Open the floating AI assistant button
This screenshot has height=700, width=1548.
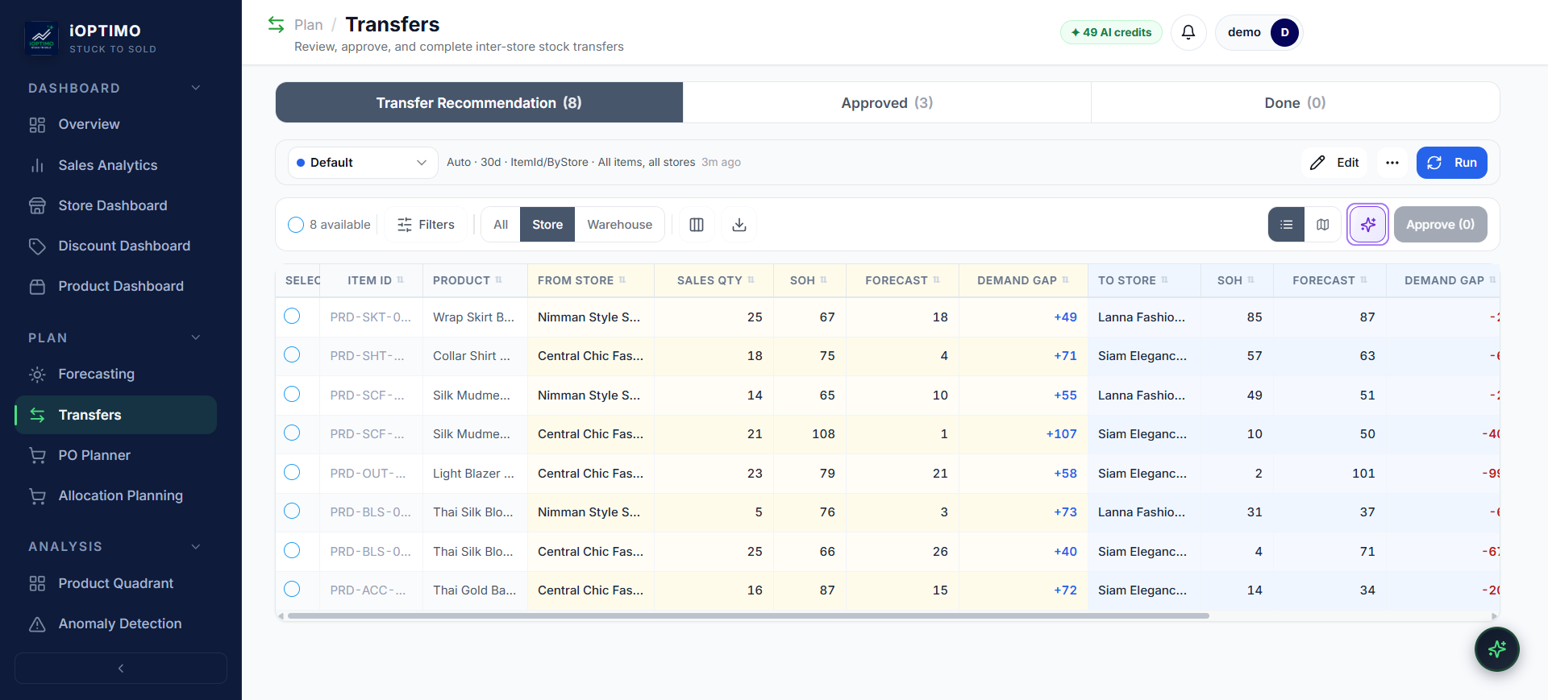[x=1496, y=649]
